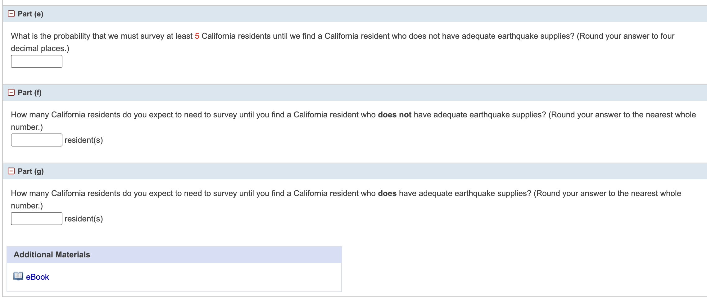Collapse the Part (g) section

(11, 171)
